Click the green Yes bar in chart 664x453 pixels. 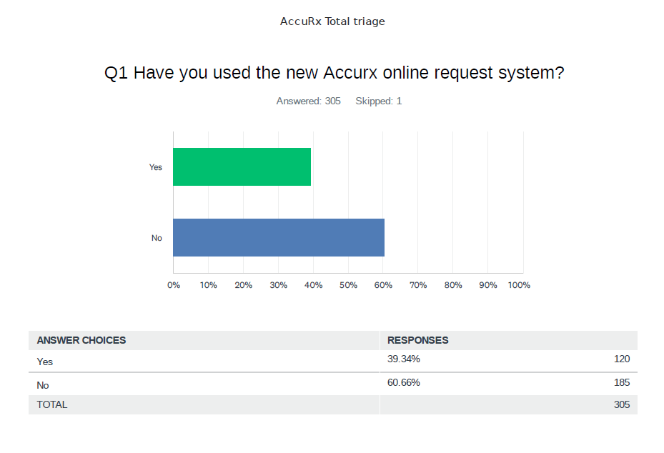coord(242,166)
